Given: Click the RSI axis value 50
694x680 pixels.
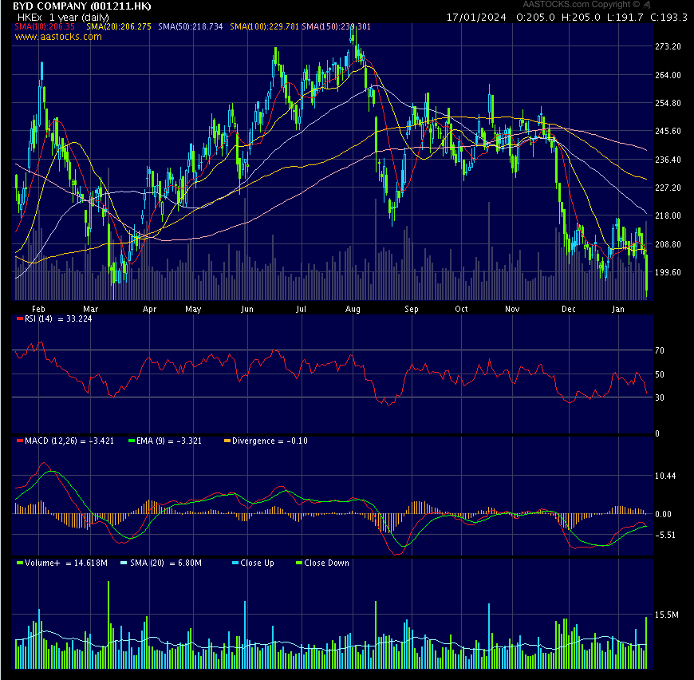Looking at the screenshot, I should [x=660, y=374].
